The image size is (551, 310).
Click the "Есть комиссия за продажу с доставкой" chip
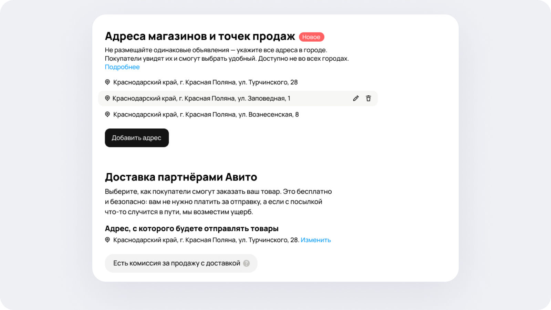[x=176, y=263]
